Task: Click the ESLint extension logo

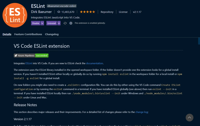Action: [x=15, y=15]
